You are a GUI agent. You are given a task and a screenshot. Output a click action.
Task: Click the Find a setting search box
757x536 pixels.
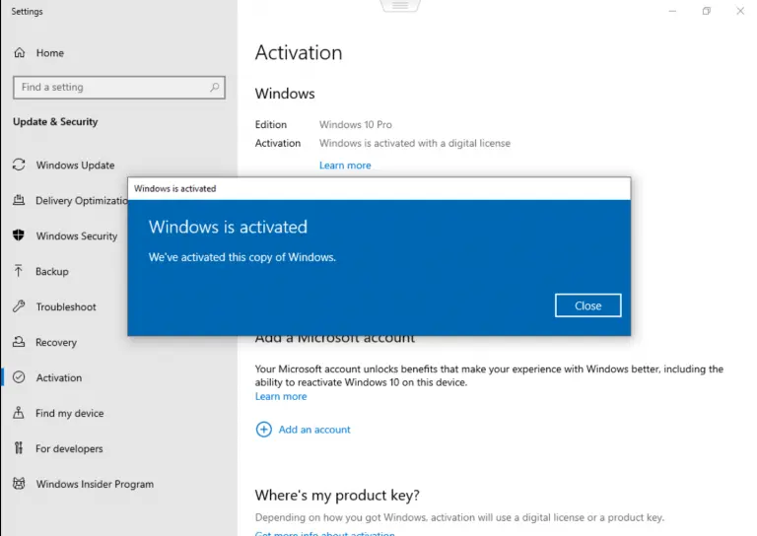[118, 88]
